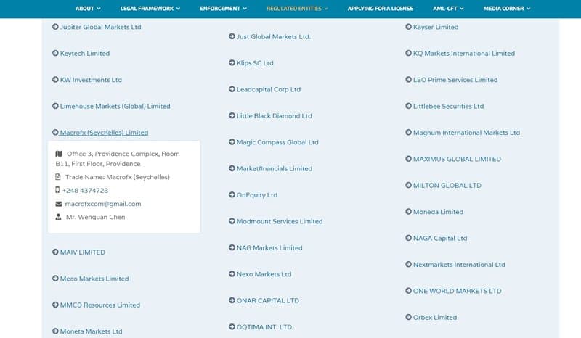The height and width of the screenshot is (338, 581).
Task: Click arrow icon beside Modmount Services Limited
Action: 232,221
